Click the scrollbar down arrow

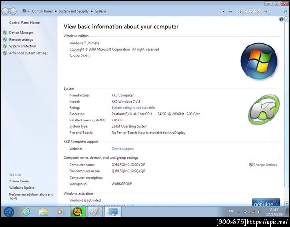pos(287,204)
